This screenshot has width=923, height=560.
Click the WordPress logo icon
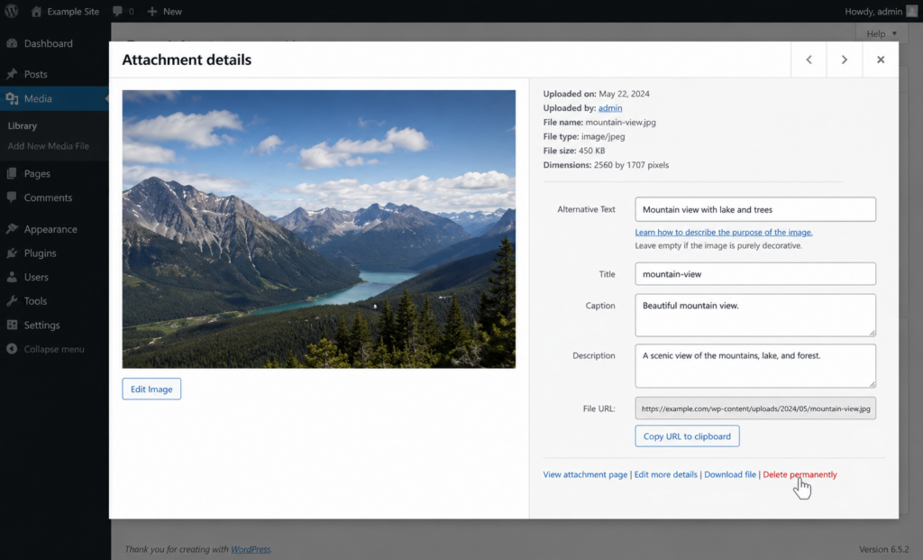click(11, 11)
